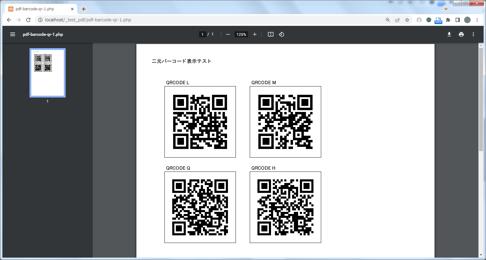Rotate the PDF counterclockwise
The height and width of the screenshot is (260, 486).
[282, 34]
